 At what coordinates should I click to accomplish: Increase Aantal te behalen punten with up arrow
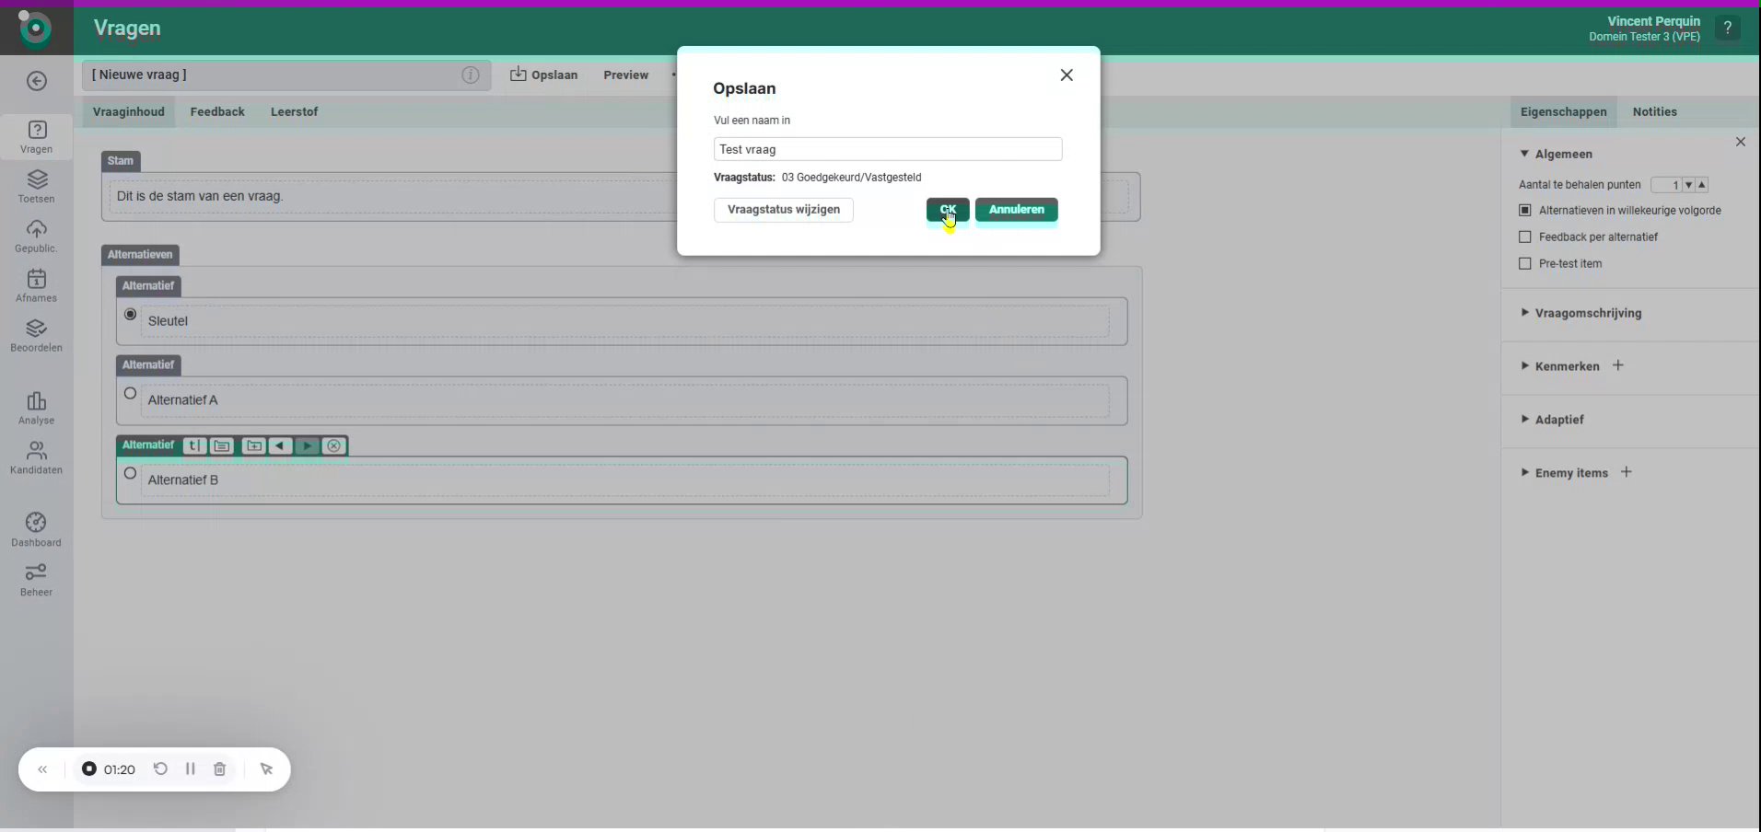1703,185
